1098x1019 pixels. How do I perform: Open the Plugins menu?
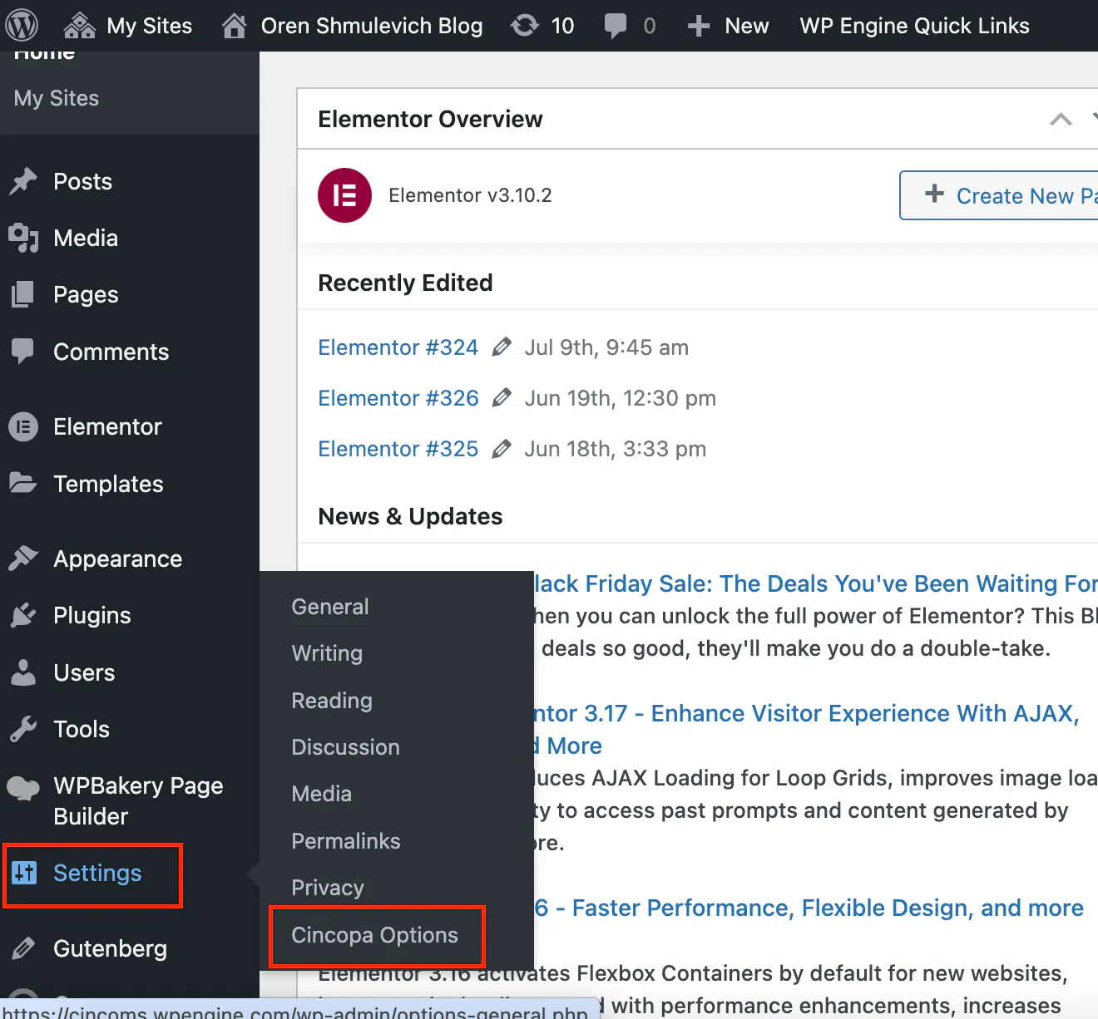[x=91, y=615]
